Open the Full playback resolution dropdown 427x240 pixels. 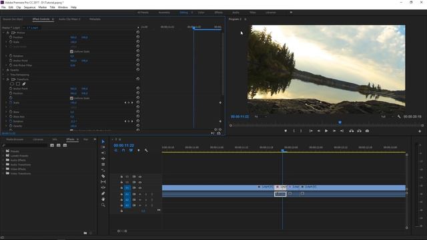point(387,117)
